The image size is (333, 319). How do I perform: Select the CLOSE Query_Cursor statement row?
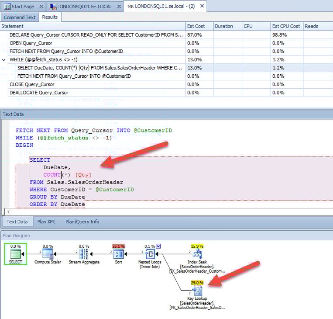pos(170,84)
